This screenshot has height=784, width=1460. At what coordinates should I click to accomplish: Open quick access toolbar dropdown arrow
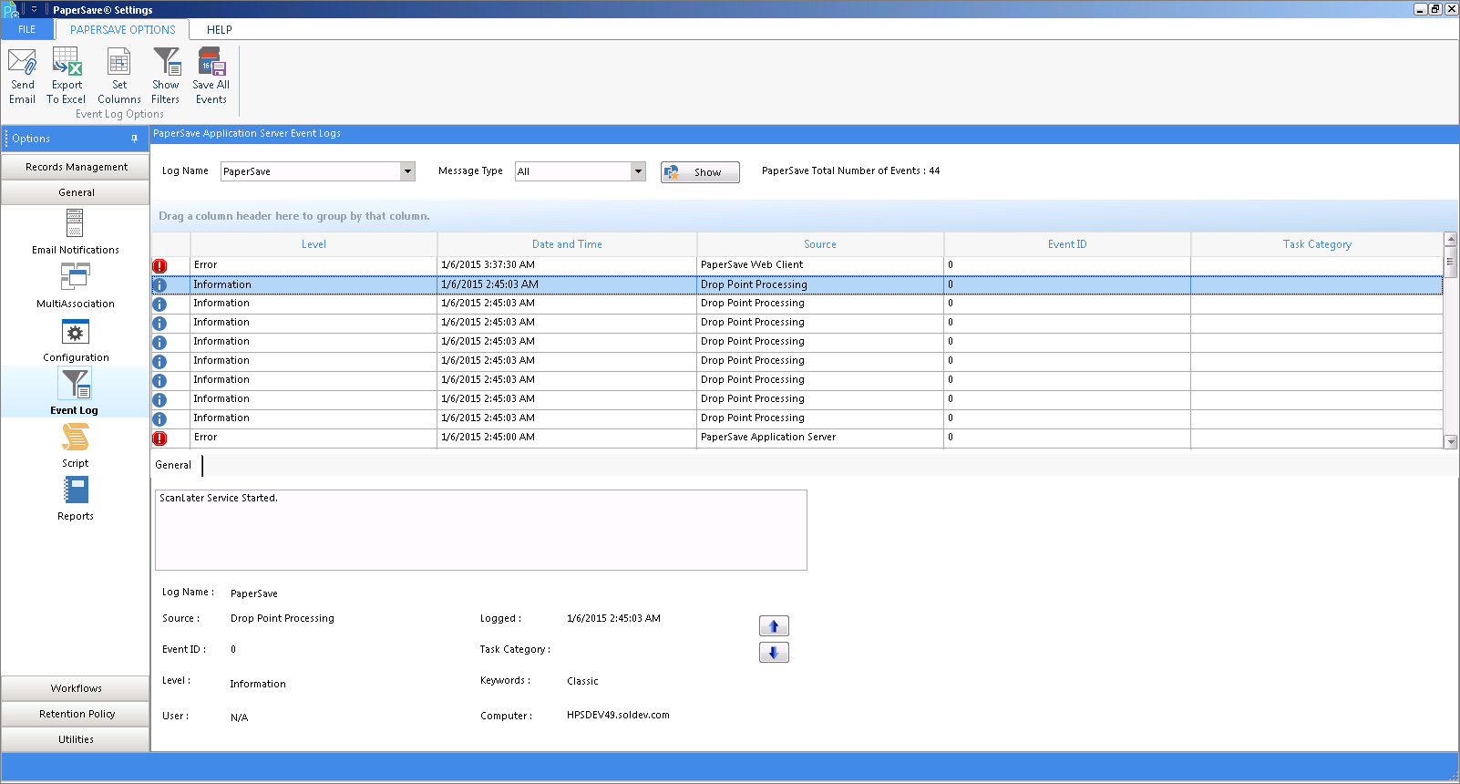34,10
